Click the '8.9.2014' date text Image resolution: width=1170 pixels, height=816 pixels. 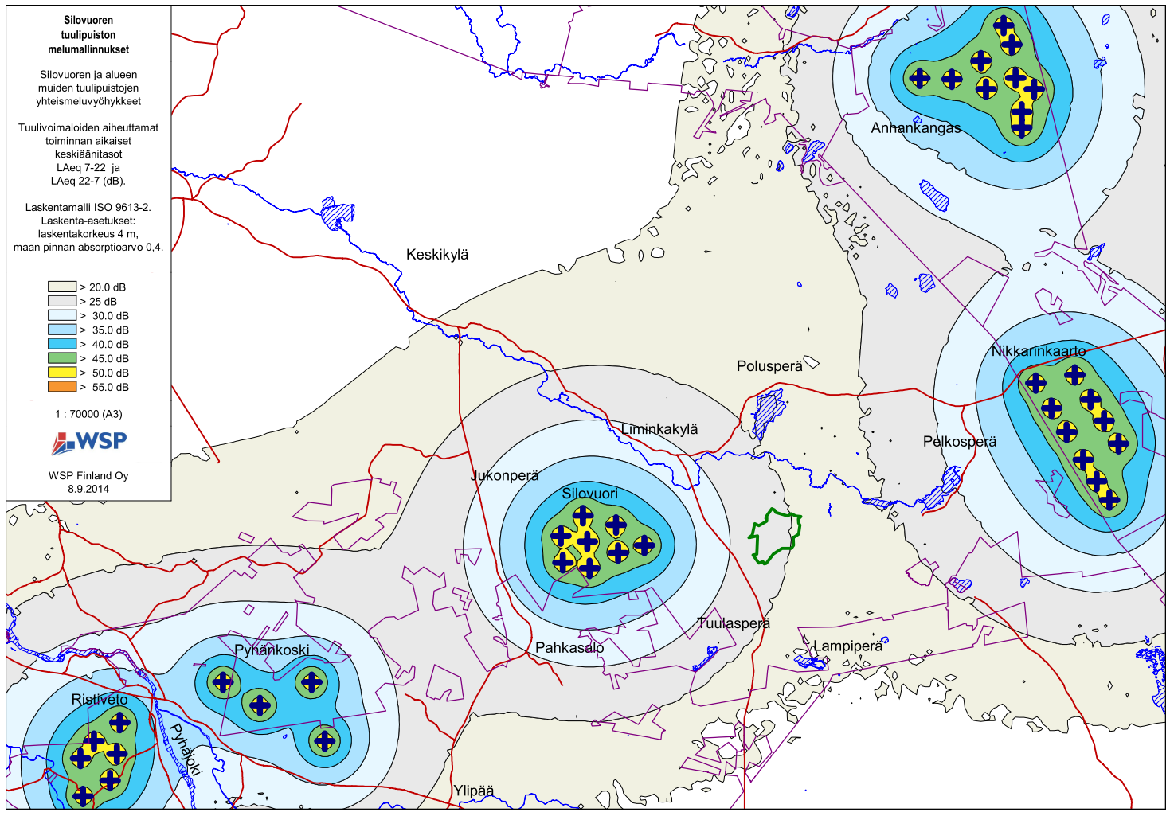(x=88, y=489)
